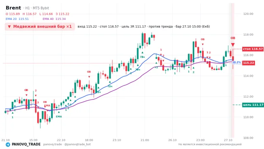Click the large red OB arrow marker
Screen dimensions: 264x149
click(x=233, y=45)
